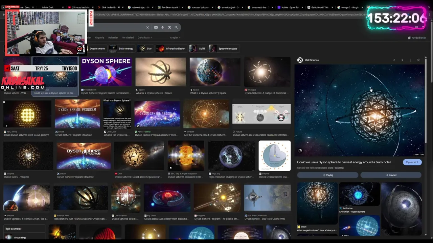Select the Star filter chip
Image resolution: width=433 pixels, height=243 pixels.
click(x=145, y=49)
